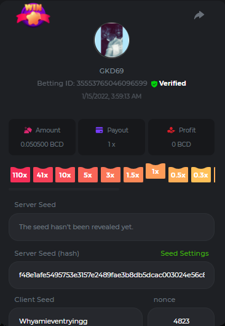Open Seed Settings link
The image size is (225, 326).
184,253
